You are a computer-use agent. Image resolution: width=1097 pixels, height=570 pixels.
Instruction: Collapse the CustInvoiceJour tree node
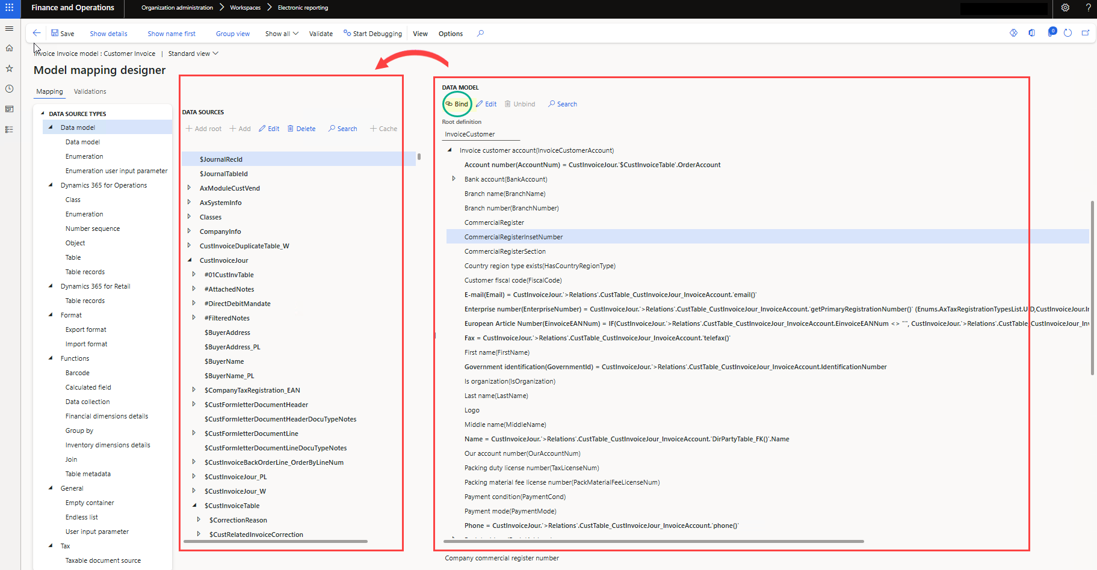pos(189,260)
